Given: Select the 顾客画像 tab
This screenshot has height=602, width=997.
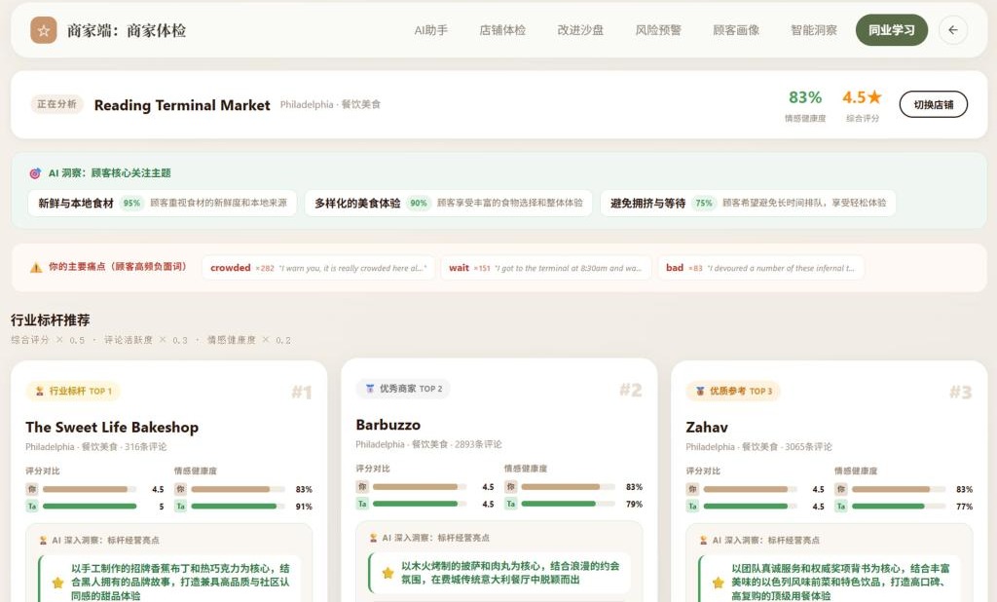Looking at the screenshot, I should click(x=736, y=30).
